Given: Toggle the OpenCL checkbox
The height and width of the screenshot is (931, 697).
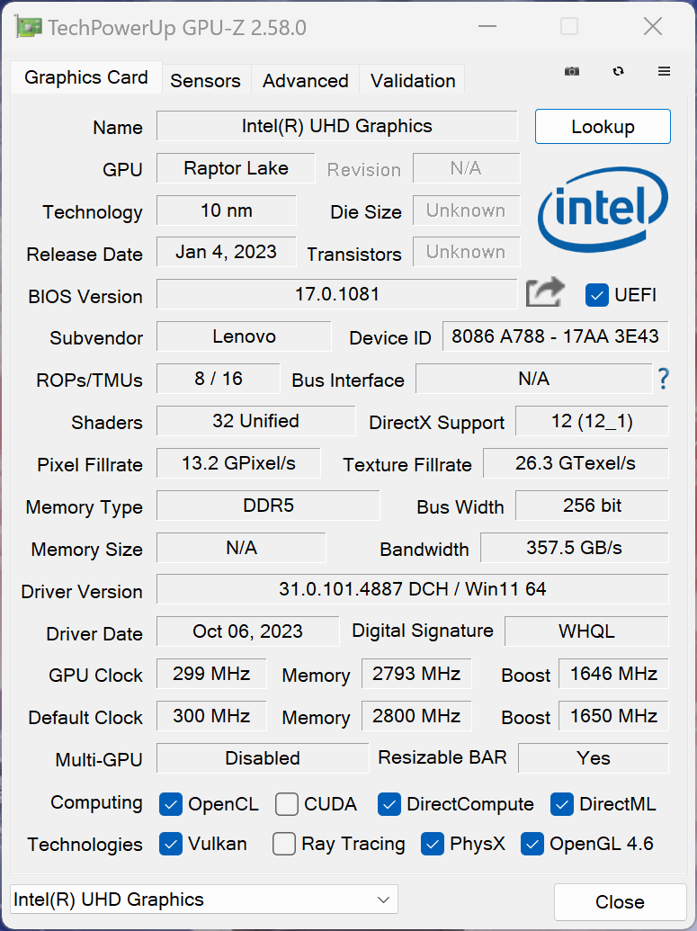Looking at the screenshot, I should coord(171,803).
